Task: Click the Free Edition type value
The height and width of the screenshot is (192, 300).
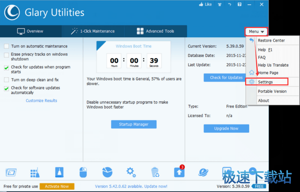Action: pyautogui.click(x=237, y=106)
